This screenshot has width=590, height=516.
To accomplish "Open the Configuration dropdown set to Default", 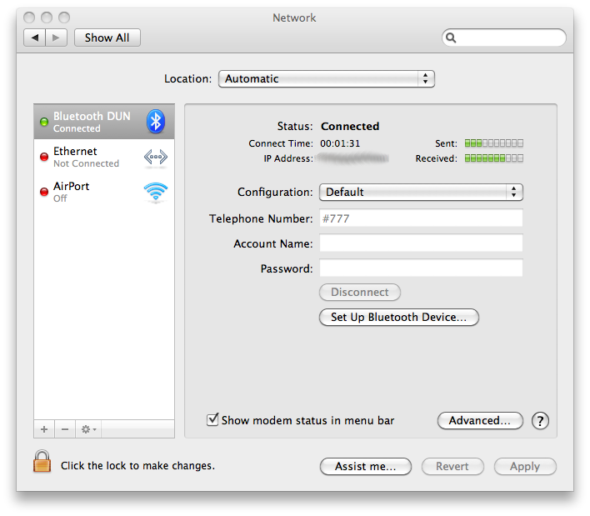I will click(x=421, y=192).
